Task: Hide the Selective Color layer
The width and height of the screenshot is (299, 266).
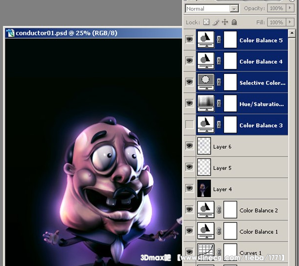Action: point(189,82)
